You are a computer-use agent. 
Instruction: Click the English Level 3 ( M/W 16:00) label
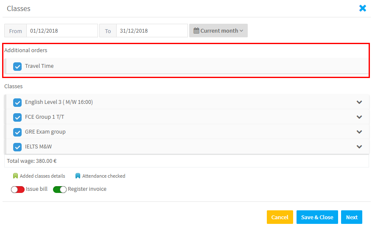pos(59,102)
